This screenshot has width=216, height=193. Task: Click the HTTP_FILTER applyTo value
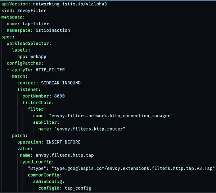point(50,69)
